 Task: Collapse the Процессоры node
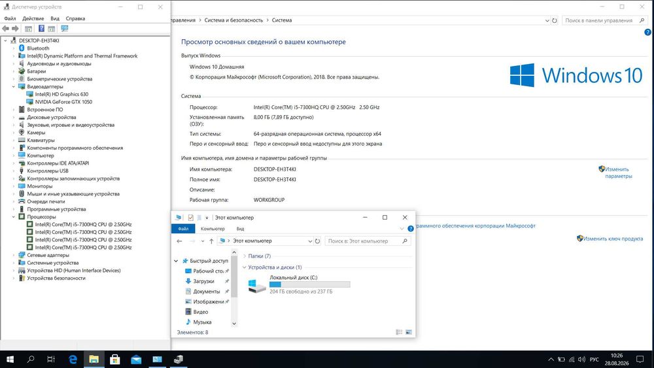[x=13, y=217]
